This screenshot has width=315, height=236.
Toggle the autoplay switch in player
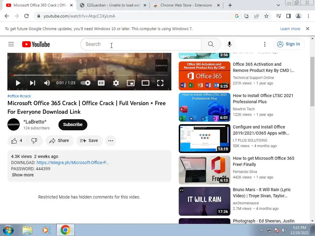(x=86, y=83)
